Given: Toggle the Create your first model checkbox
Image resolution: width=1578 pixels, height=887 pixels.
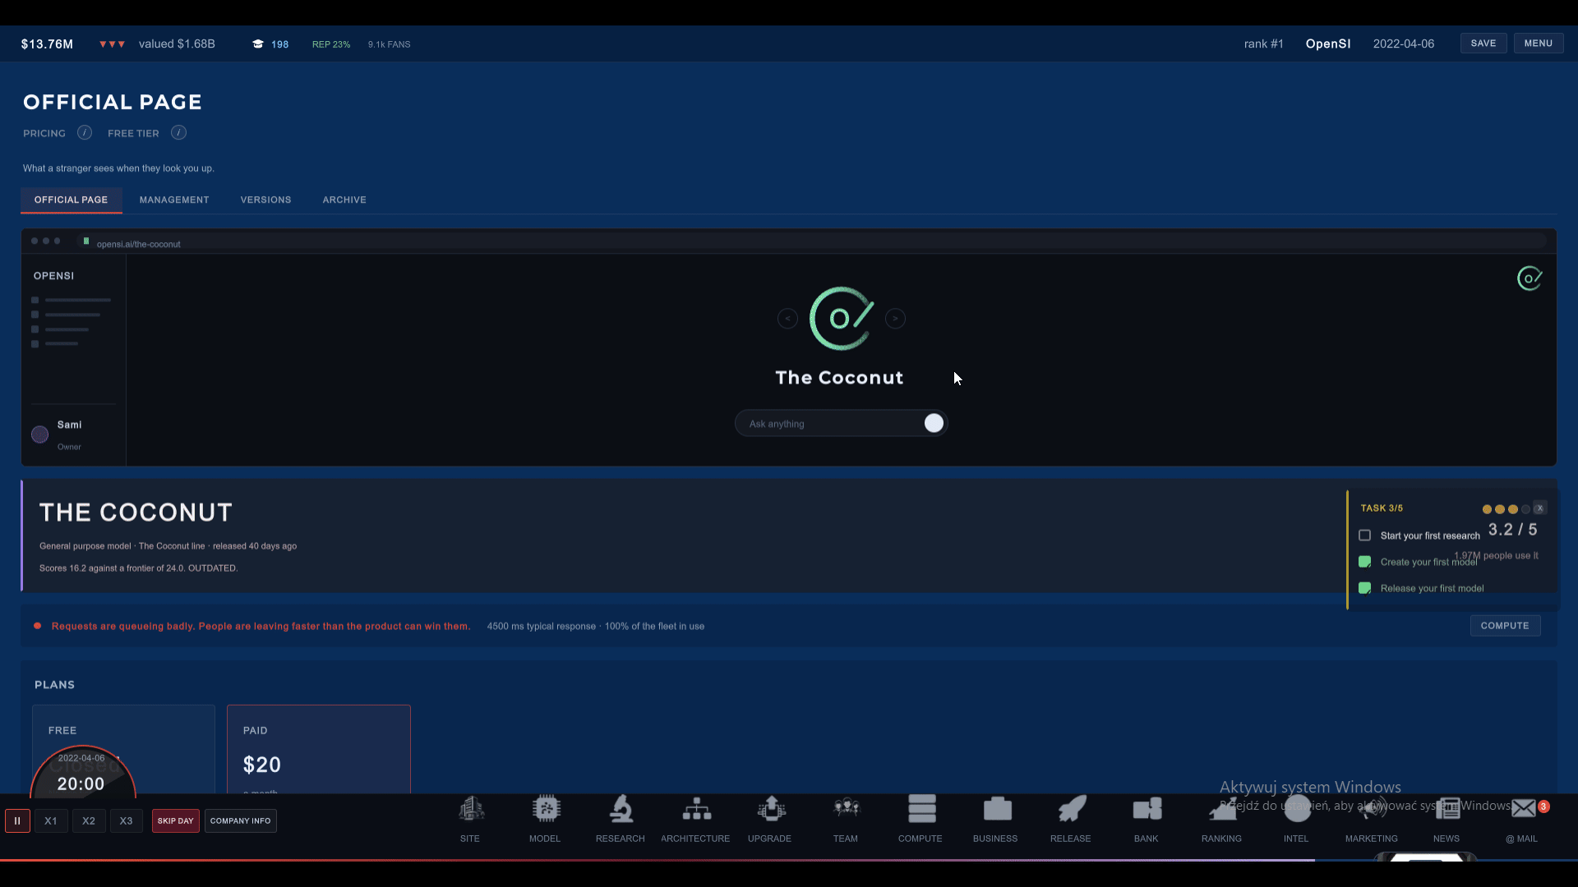Looking at the screenshot, I should (1365, 562).
